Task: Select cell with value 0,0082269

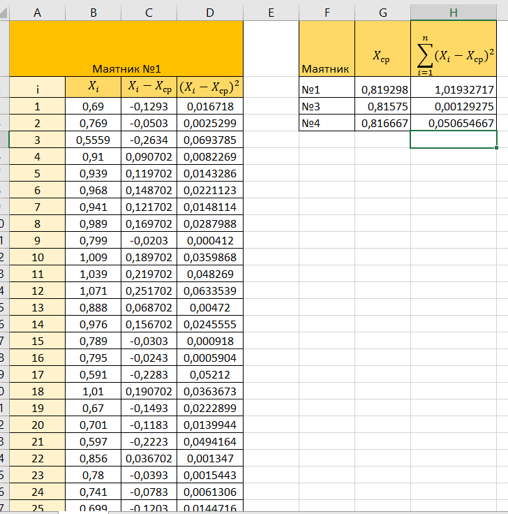Action: click(x=210, y=156)
